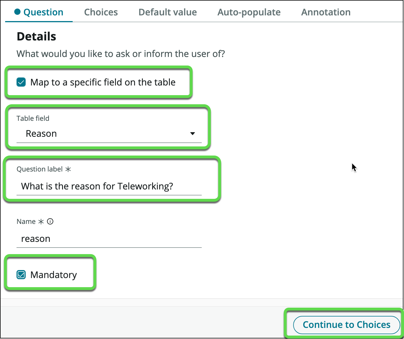Tick the Map to a specific field checkbox

coord(21,82)
